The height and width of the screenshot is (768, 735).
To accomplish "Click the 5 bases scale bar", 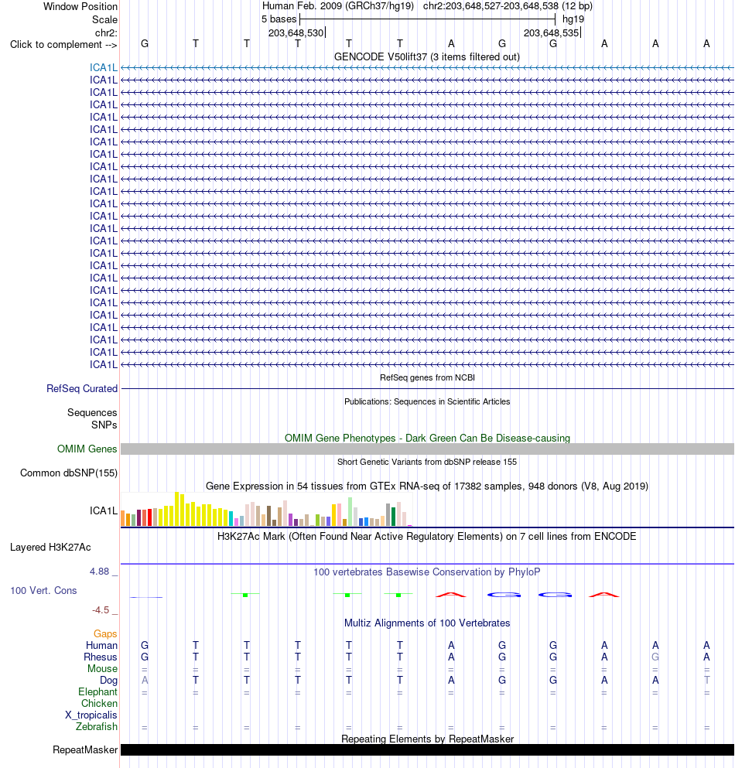I will click(427, 19).
